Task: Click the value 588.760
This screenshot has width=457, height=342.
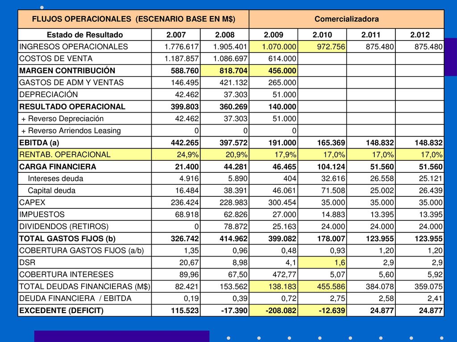Action: [x=185, y=71]
